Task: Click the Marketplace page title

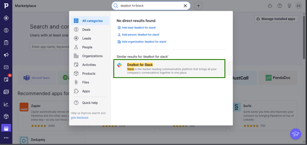Action: point(25,6)
